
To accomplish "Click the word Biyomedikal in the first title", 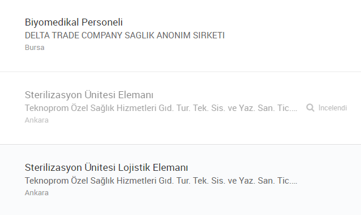I will [52, 22].
